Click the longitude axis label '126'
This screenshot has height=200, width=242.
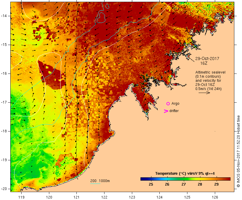[x=215, y=197]
